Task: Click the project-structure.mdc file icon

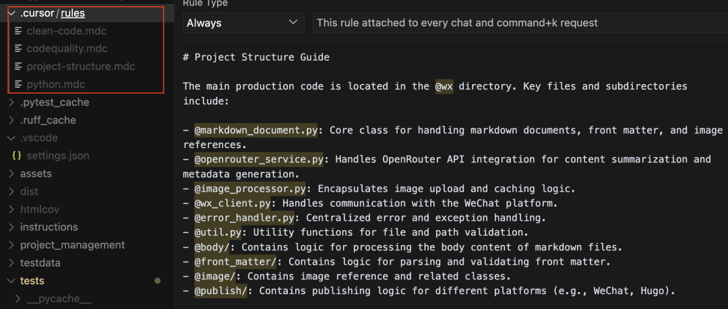Action: coord(19,67)
